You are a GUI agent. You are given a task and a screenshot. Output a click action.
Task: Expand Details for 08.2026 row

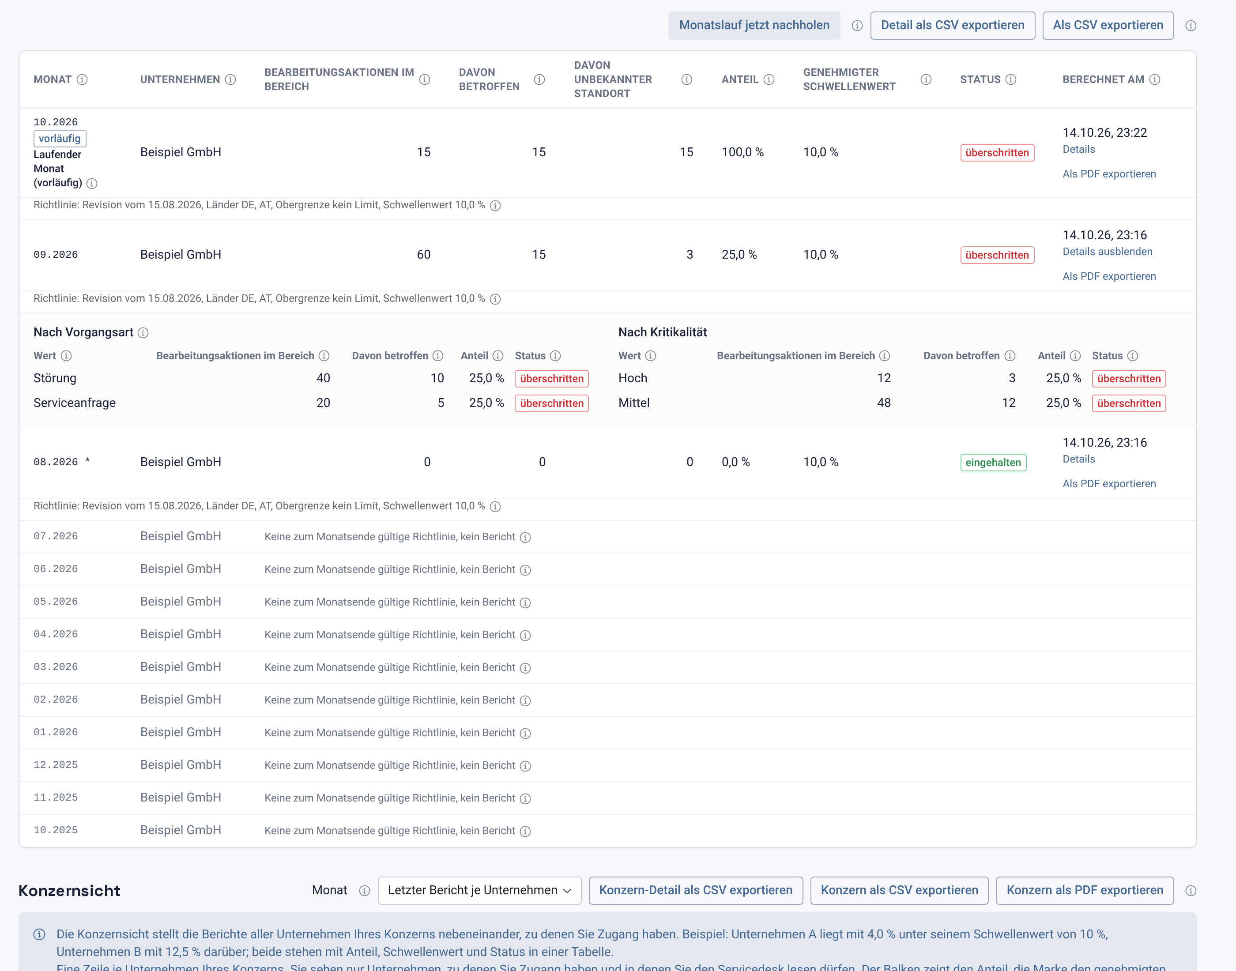[x=1078, y=459]
